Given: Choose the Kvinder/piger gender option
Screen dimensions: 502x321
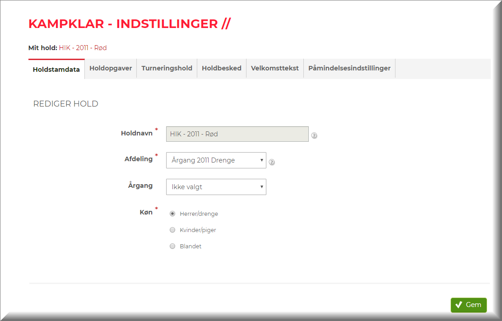Looking at the screenshot, I should click(172, 230).
